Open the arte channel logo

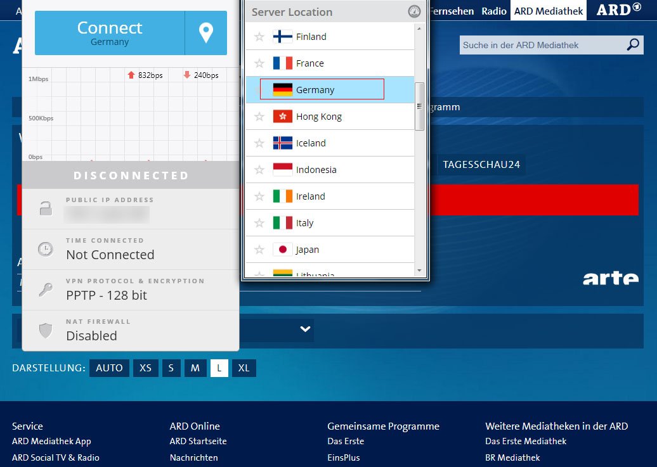(x=611, y=278)
